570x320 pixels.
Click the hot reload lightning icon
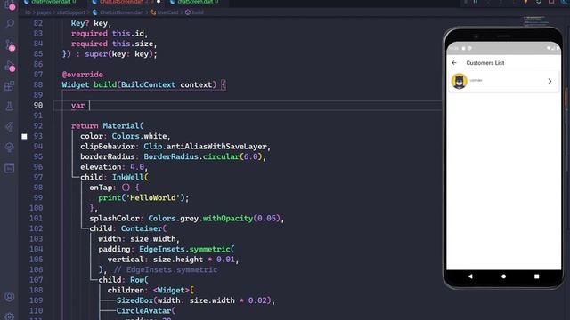coord(525,2)
